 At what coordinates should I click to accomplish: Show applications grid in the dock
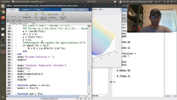click(3, 97)
